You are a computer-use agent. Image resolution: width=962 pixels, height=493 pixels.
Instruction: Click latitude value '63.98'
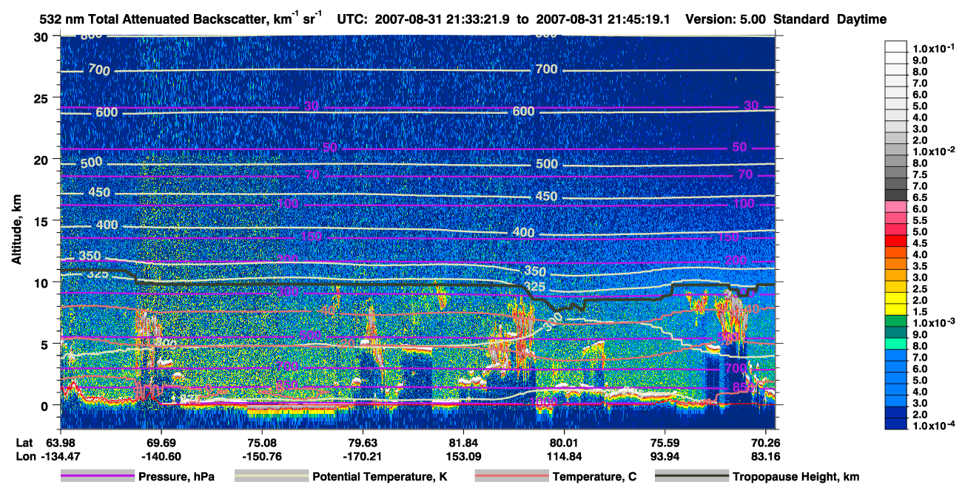(x=61, y=443)
